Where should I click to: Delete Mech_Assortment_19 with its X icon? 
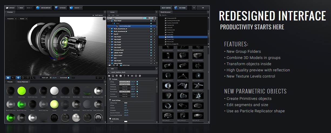coord(154,29)
